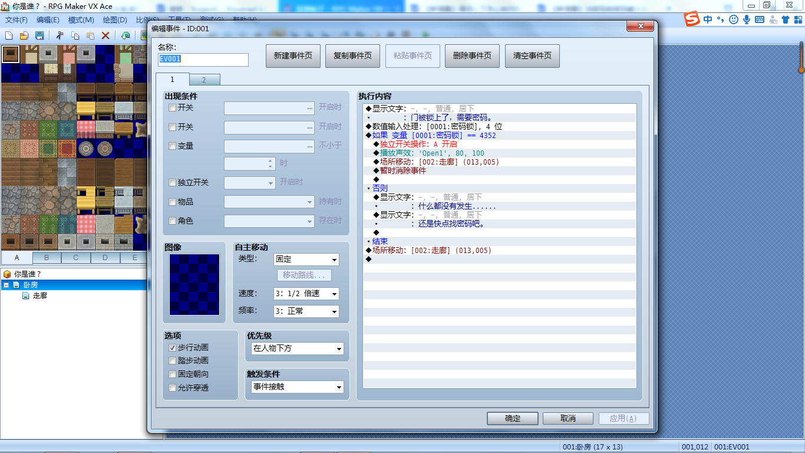
Task: Select the first tile in tileset palette
Action: (11, 54)
